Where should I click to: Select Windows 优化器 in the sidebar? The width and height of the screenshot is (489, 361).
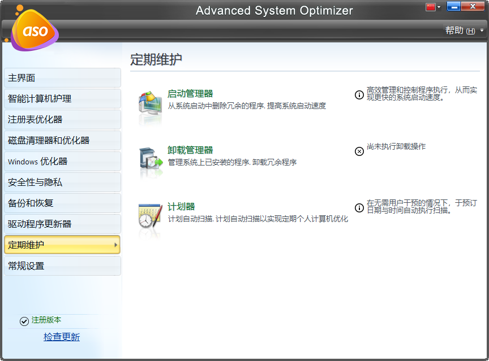(x=62, y=161)
